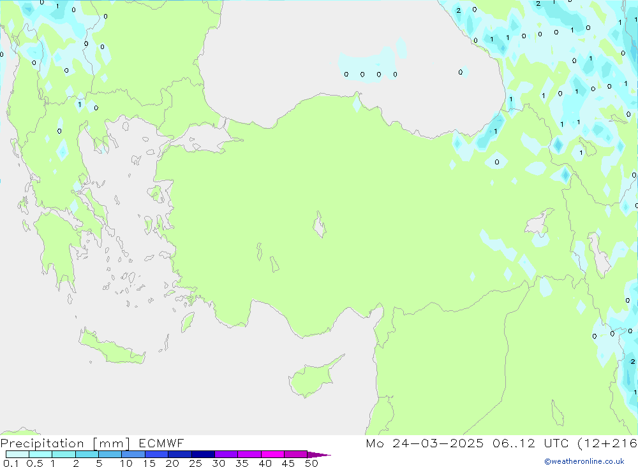Click the "06..12 UTC" time text
This screenshot has height=467, width=638.
[530, 443]
